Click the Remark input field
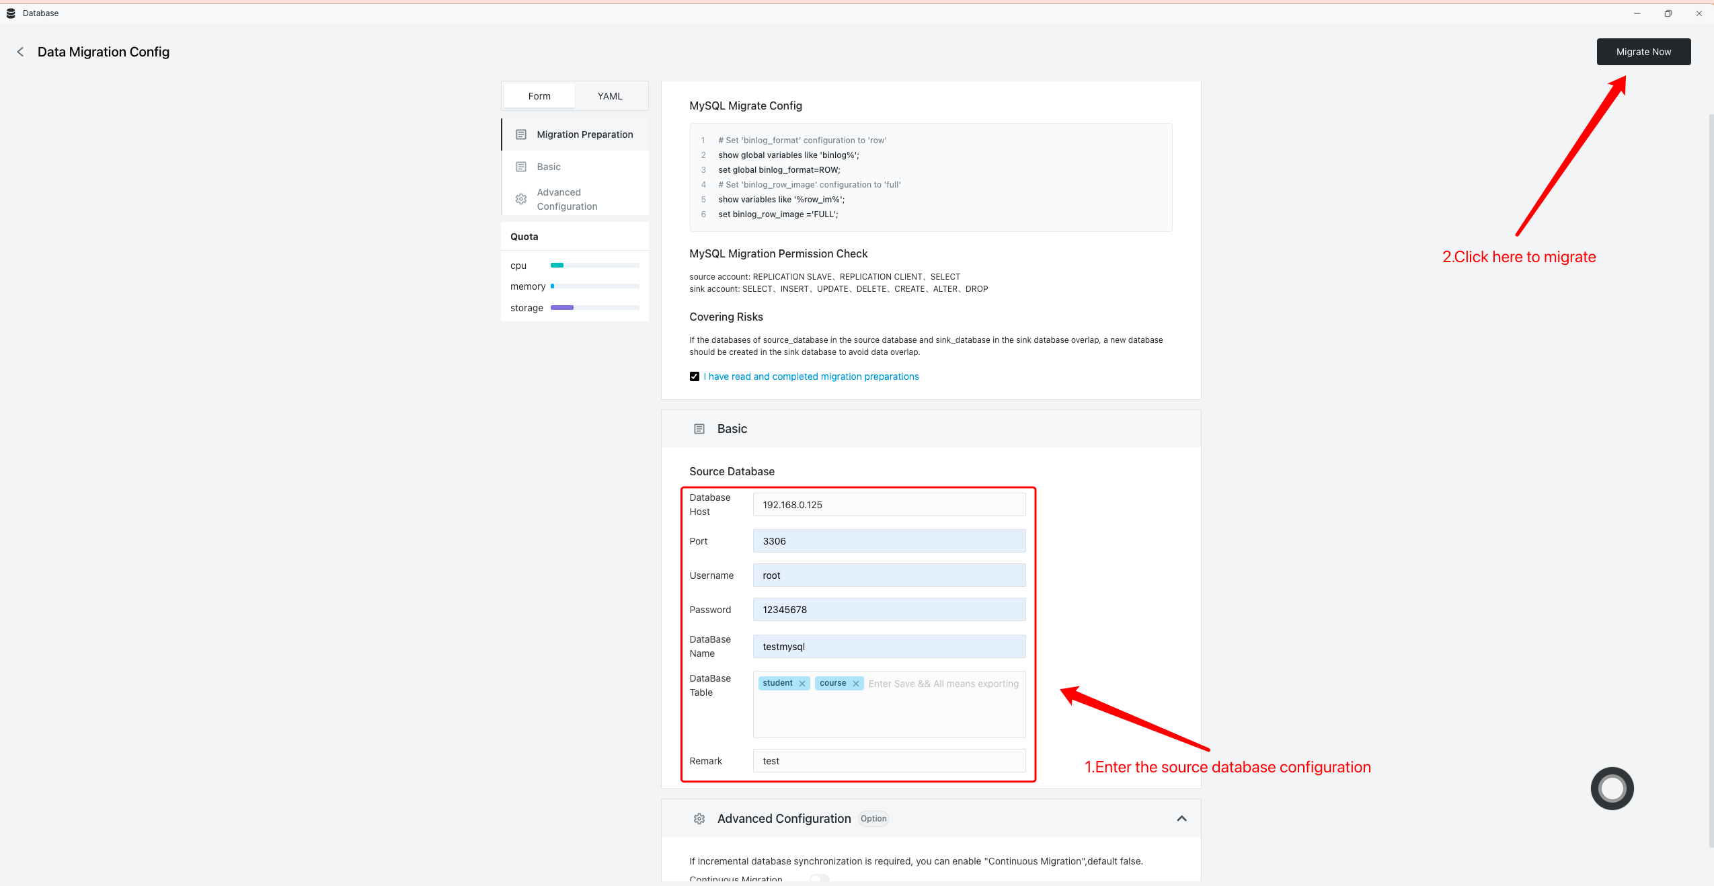This screenshot has height=886, width=1714. tap(889, 761)
